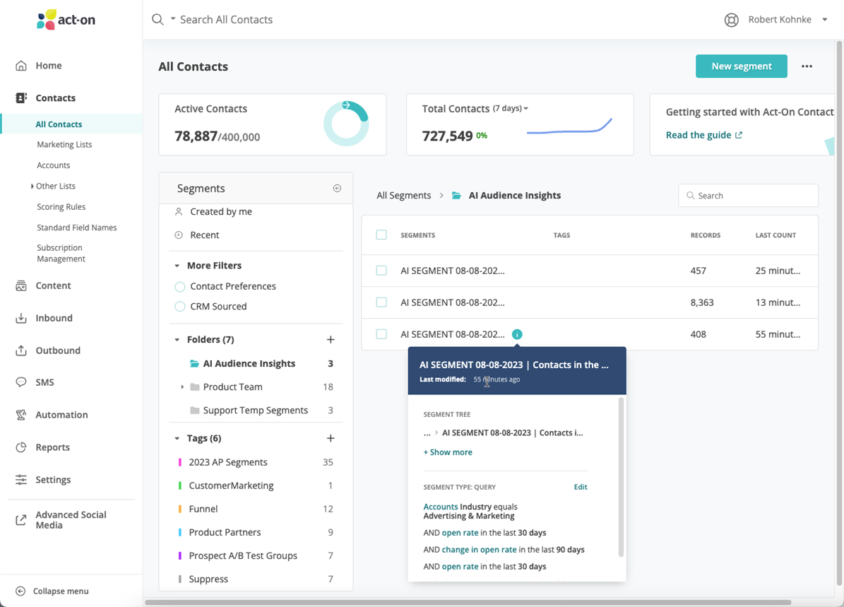Click the SMS chat bubble icon
The height and width of the screenshot is (607, 844).
[21, 382]
